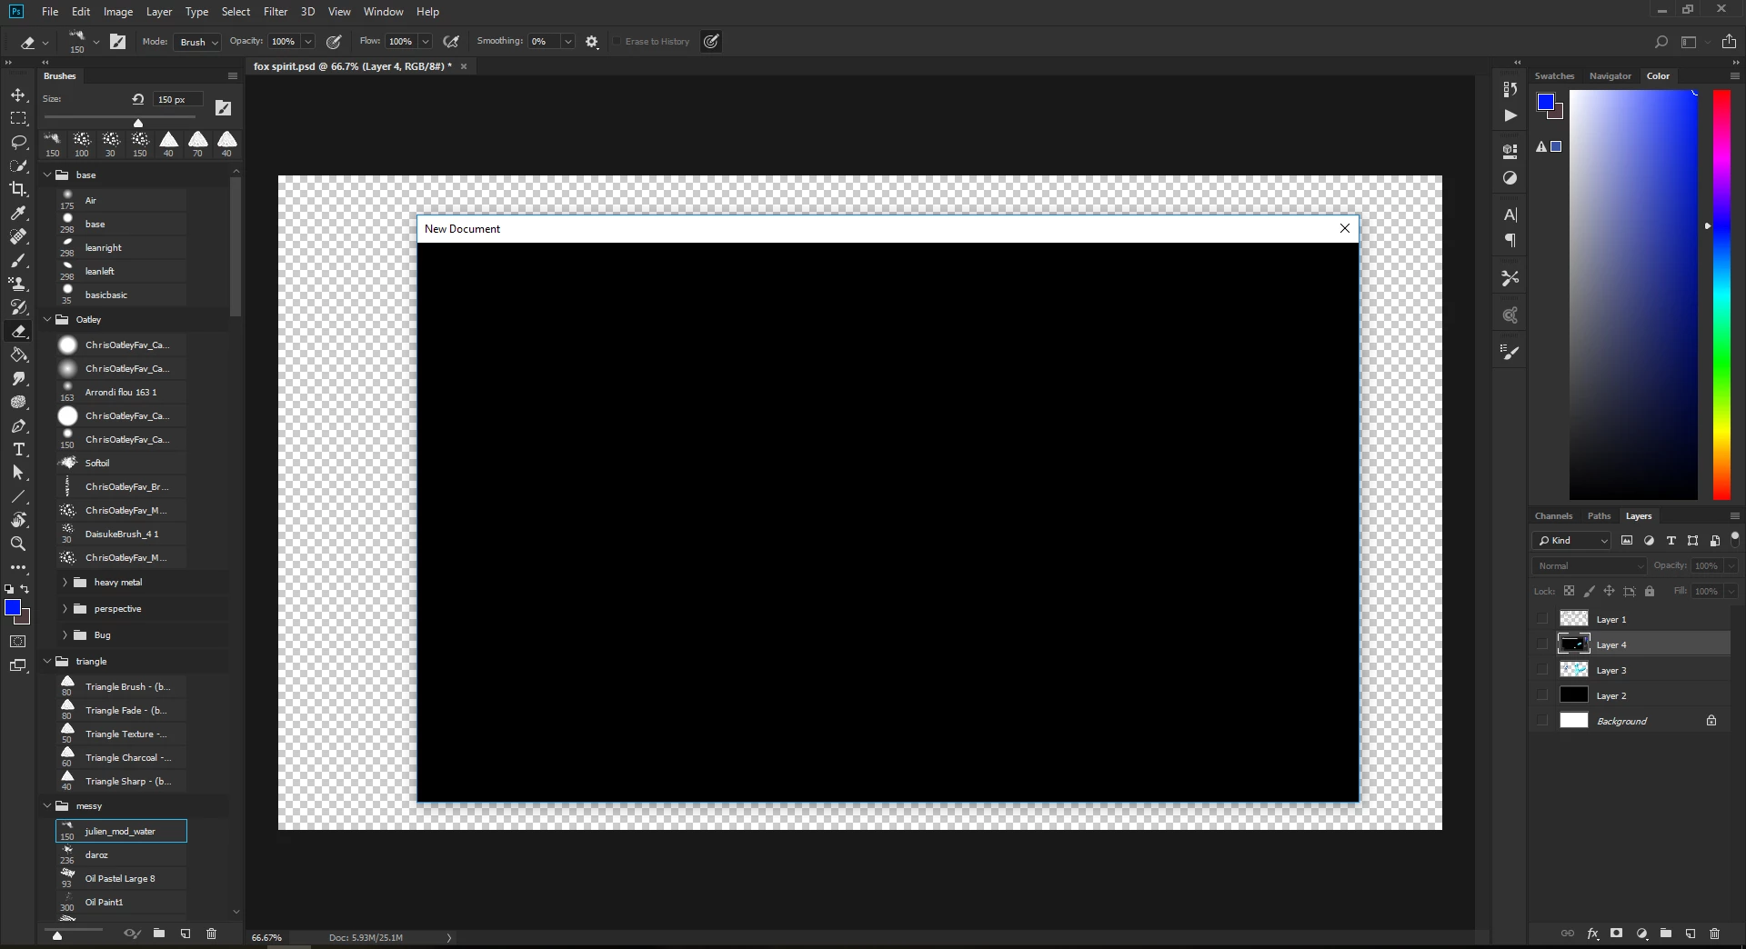This screenshot has width=1746, height=949.
Task: Create a new layer in Layers panel
Action: pyautogui.click(x=1690, y=934)
